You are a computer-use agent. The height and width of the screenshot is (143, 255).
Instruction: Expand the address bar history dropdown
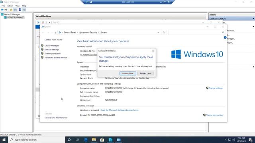click(158, 33)
